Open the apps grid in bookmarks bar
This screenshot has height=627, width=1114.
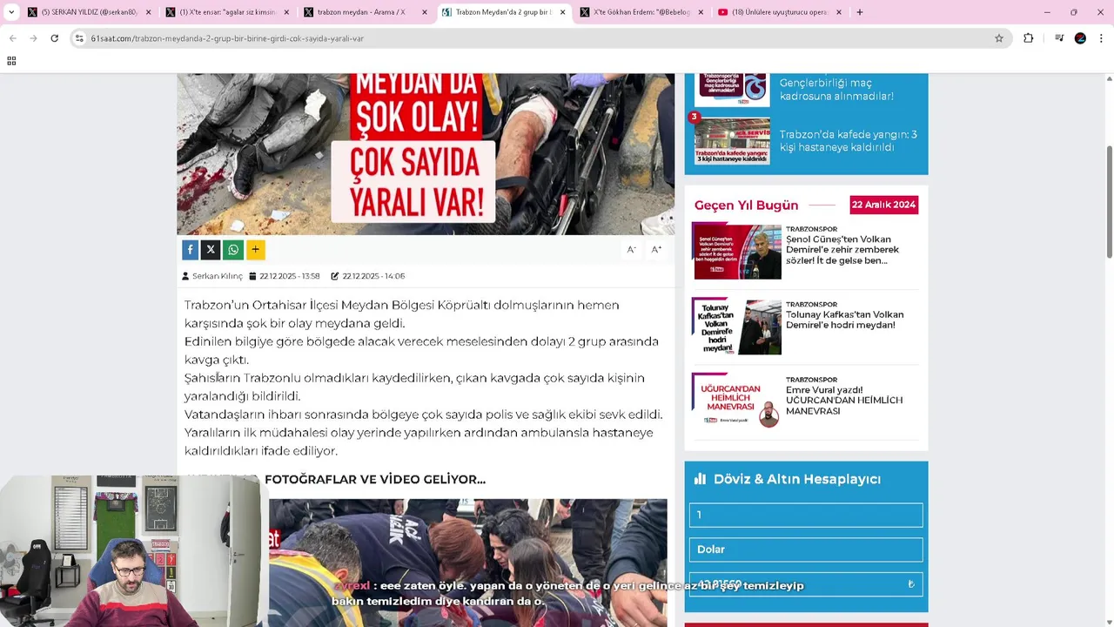click(11, 61)
